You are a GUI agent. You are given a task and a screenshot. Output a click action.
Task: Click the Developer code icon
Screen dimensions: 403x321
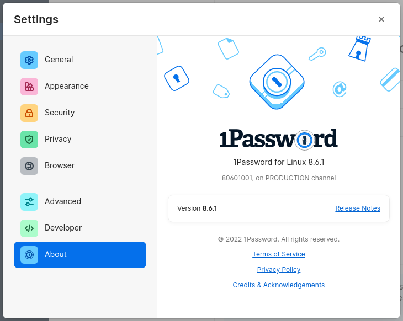click(x=29, y=228)
